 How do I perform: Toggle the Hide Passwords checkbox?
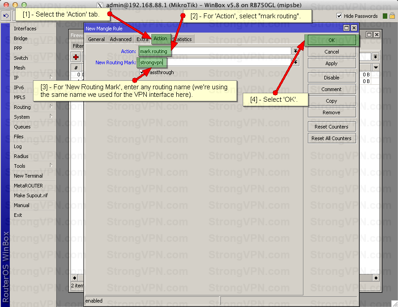(339, 16)
